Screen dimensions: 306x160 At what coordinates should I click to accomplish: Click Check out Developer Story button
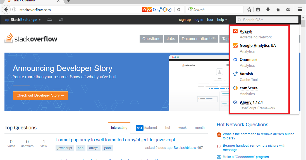coord(40,95)
